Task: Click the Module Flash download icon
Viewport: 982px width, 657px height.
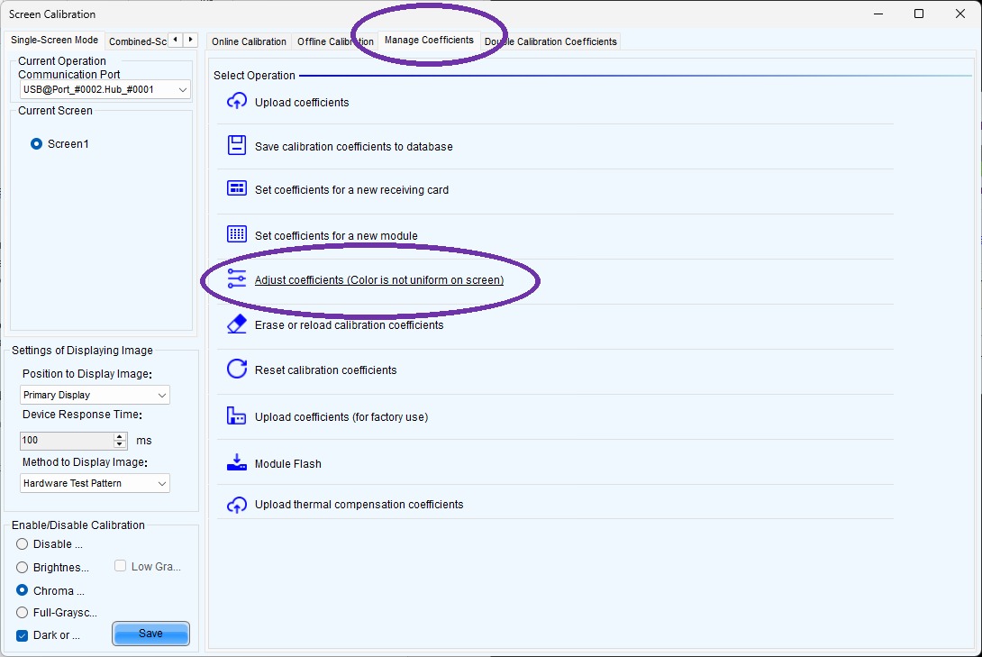Action: 237,462
